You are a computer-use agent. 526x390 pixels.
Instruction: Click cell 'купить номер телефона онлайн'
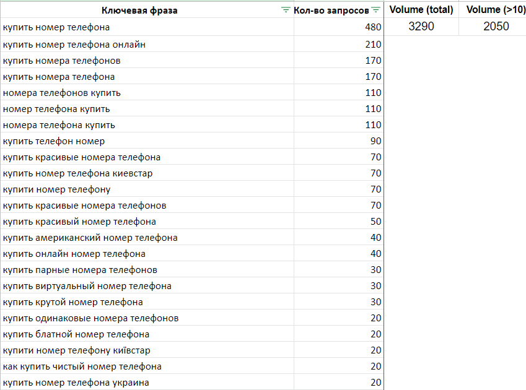coord(74,45)
